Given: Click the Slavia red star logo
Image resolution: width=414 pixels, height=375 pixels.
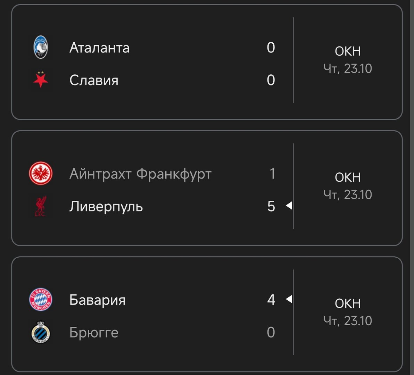Looking at the screenshot, I should point(41,80).
